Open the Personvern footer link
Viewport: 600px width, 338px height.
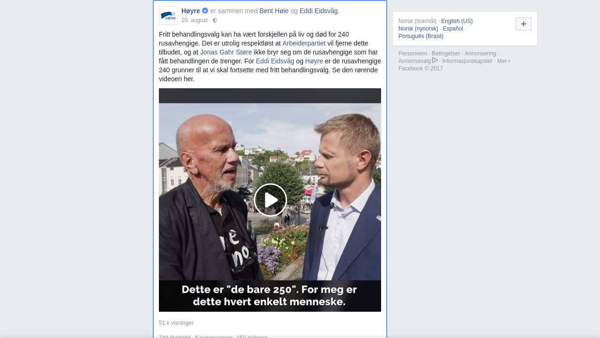click(413, 54)
